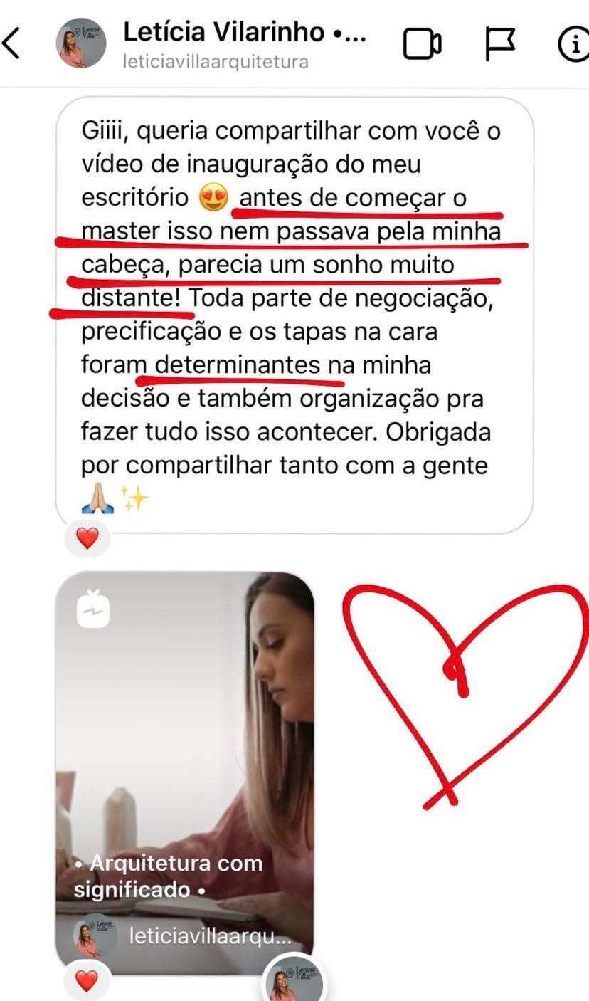Open the Letícia Vilarinho chat title
This screenshot has height=1001, width=589.
(x=245, y=32)
